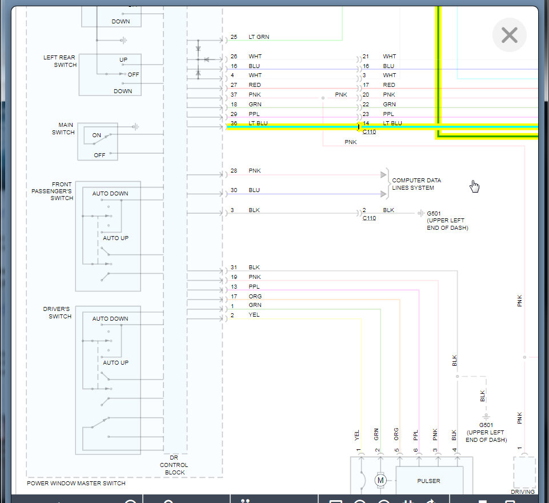Viewport: 549px width, 503px height.
Task: Click the BLK wire label at pin 3
Action: [254, 210]
